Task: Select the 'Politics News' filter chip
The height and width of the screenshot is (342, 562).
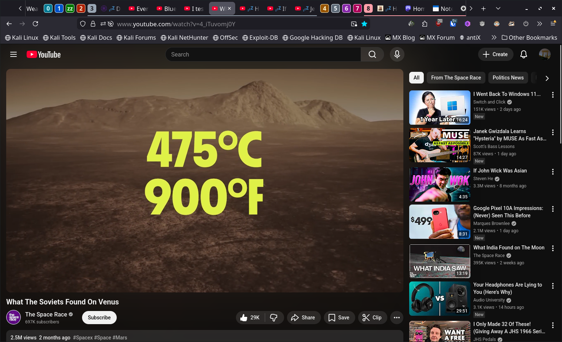Action: tap(508, 78)
